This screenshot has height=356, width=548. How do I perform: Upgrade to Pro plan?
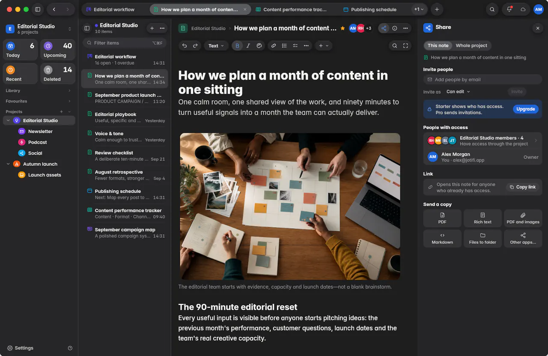coord(525,109)
